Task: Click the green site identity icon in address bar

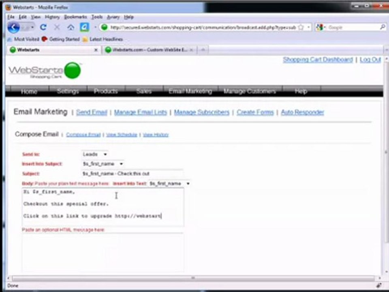Action: coord(105,27)
